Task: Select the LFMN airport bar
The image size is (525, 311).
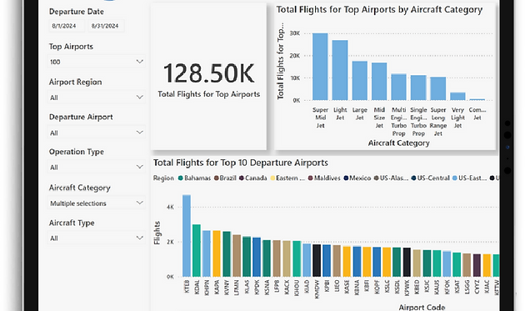Action: (237, 256)
